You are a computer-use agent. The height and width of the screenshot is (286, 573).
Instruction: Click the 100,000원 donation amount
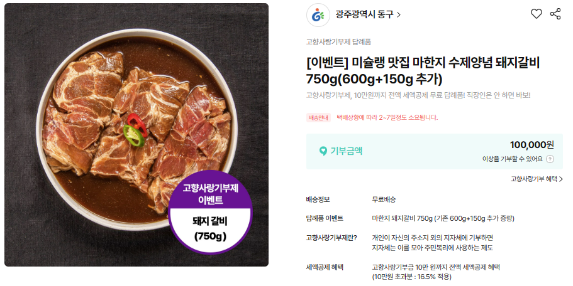pyautogui.click(x=531, y=145)
